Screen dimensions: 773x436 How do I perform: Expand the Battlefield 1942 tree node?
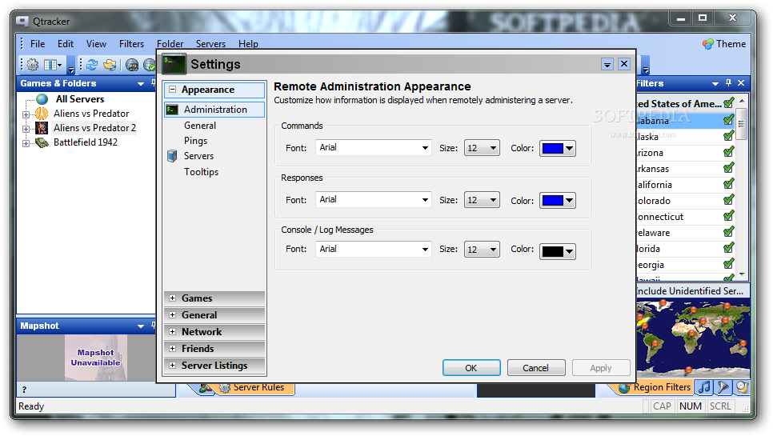click(x=26, y=143)
